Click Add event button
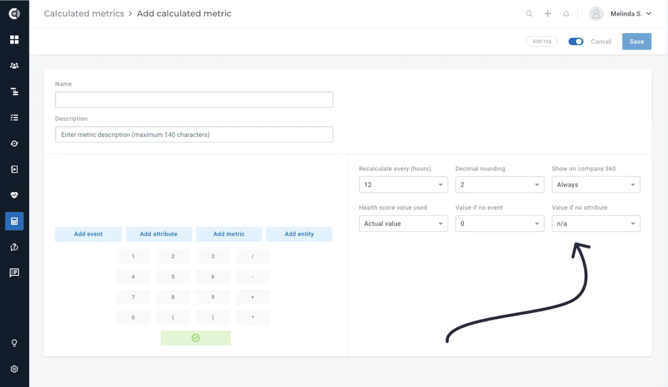Viewport: 668px width, 387px height. coord(89,234)
